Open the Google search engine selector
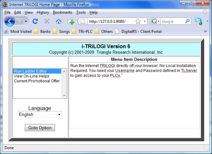The width and height of the screenshot is (212, 154). pos(155,21)
